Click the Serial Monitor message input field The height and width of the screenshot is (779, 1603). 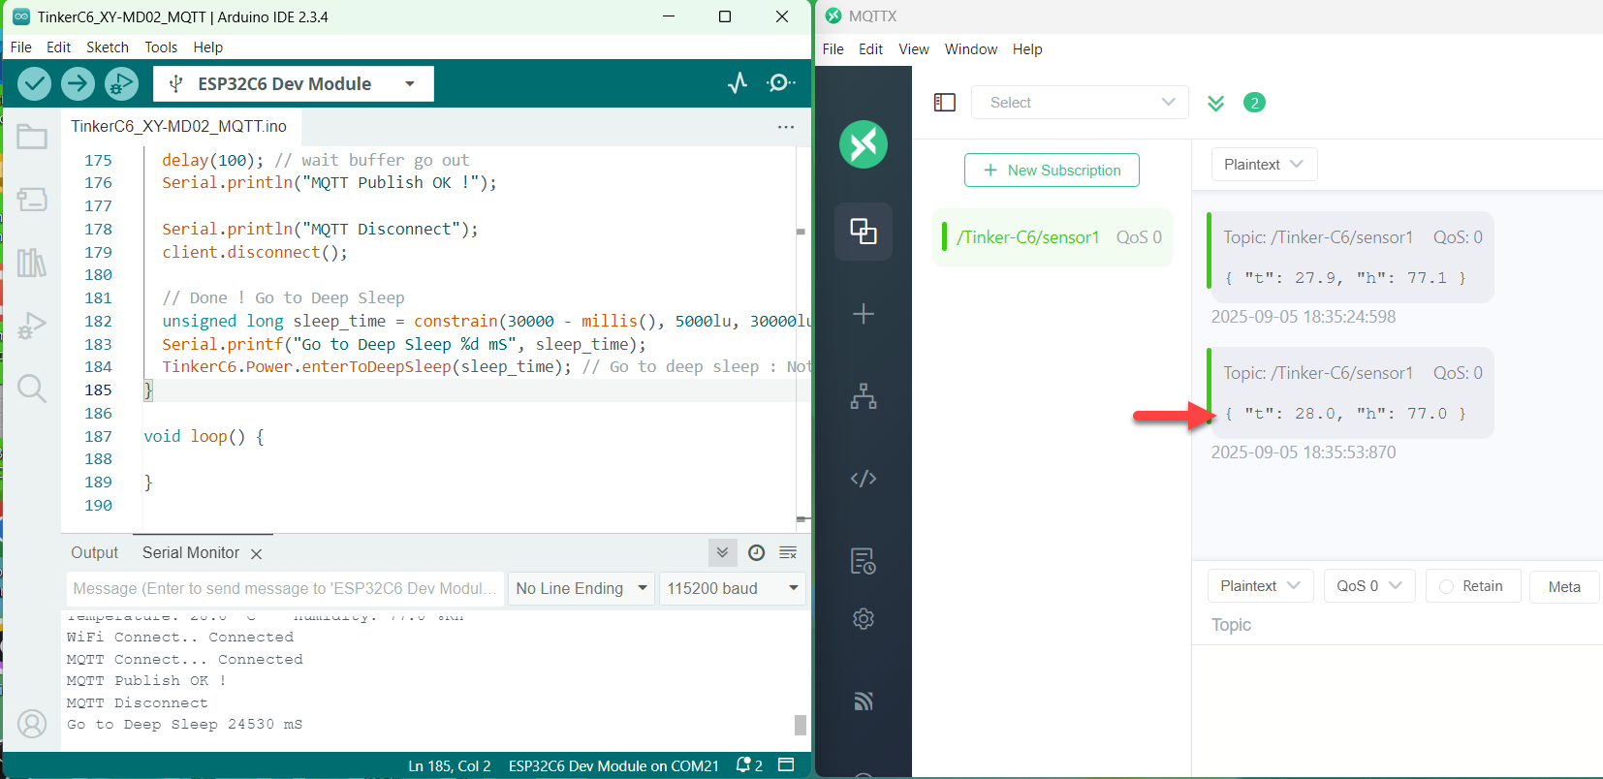pyautogui.click(x=286, y=588)
